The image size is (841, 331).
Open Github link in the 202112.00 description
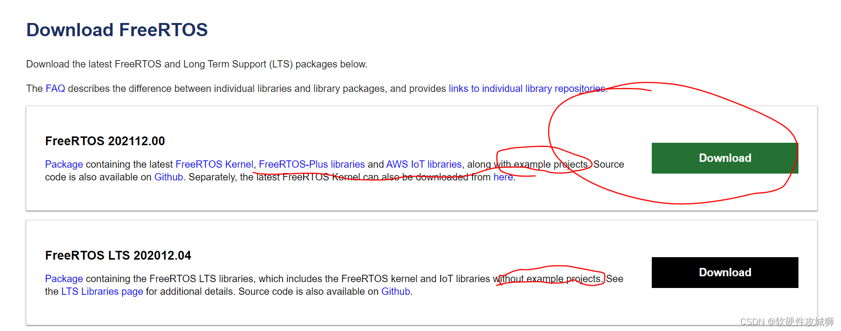168,177
